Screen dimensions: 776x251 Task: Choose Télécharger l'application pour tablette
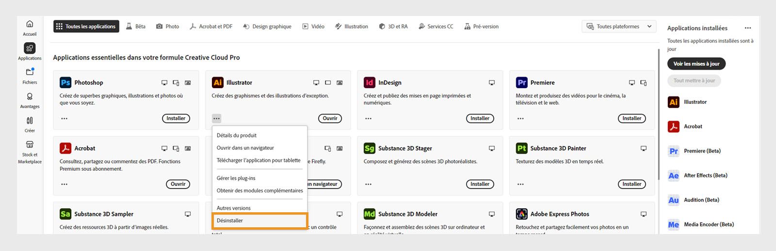coord(259,160)
